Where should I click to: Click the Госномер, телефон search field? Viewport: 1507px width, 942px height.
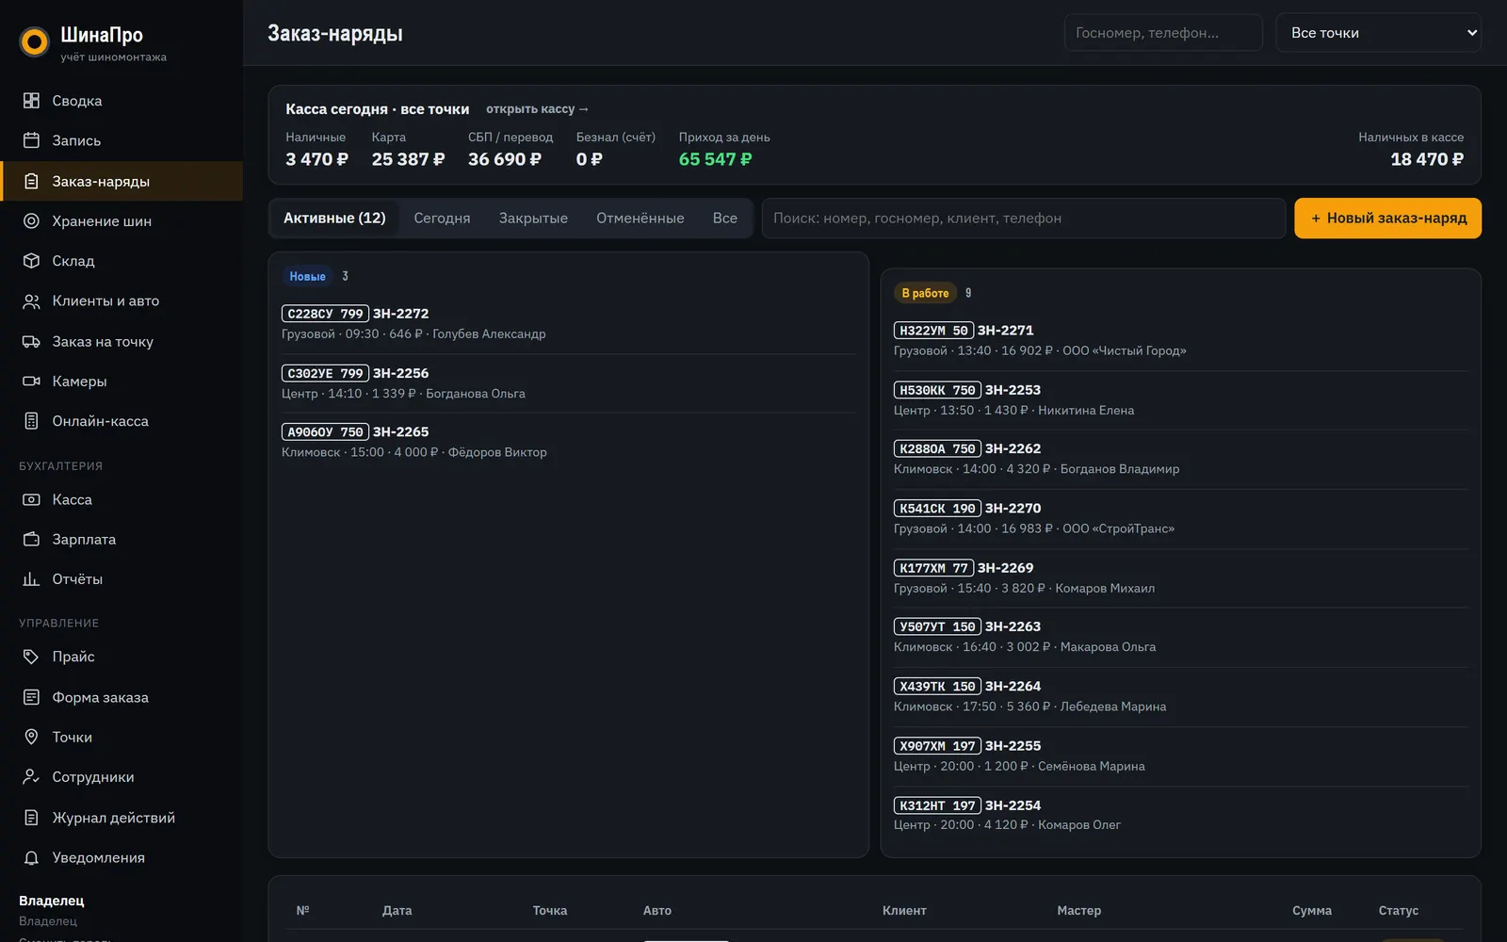[1163, 33]
